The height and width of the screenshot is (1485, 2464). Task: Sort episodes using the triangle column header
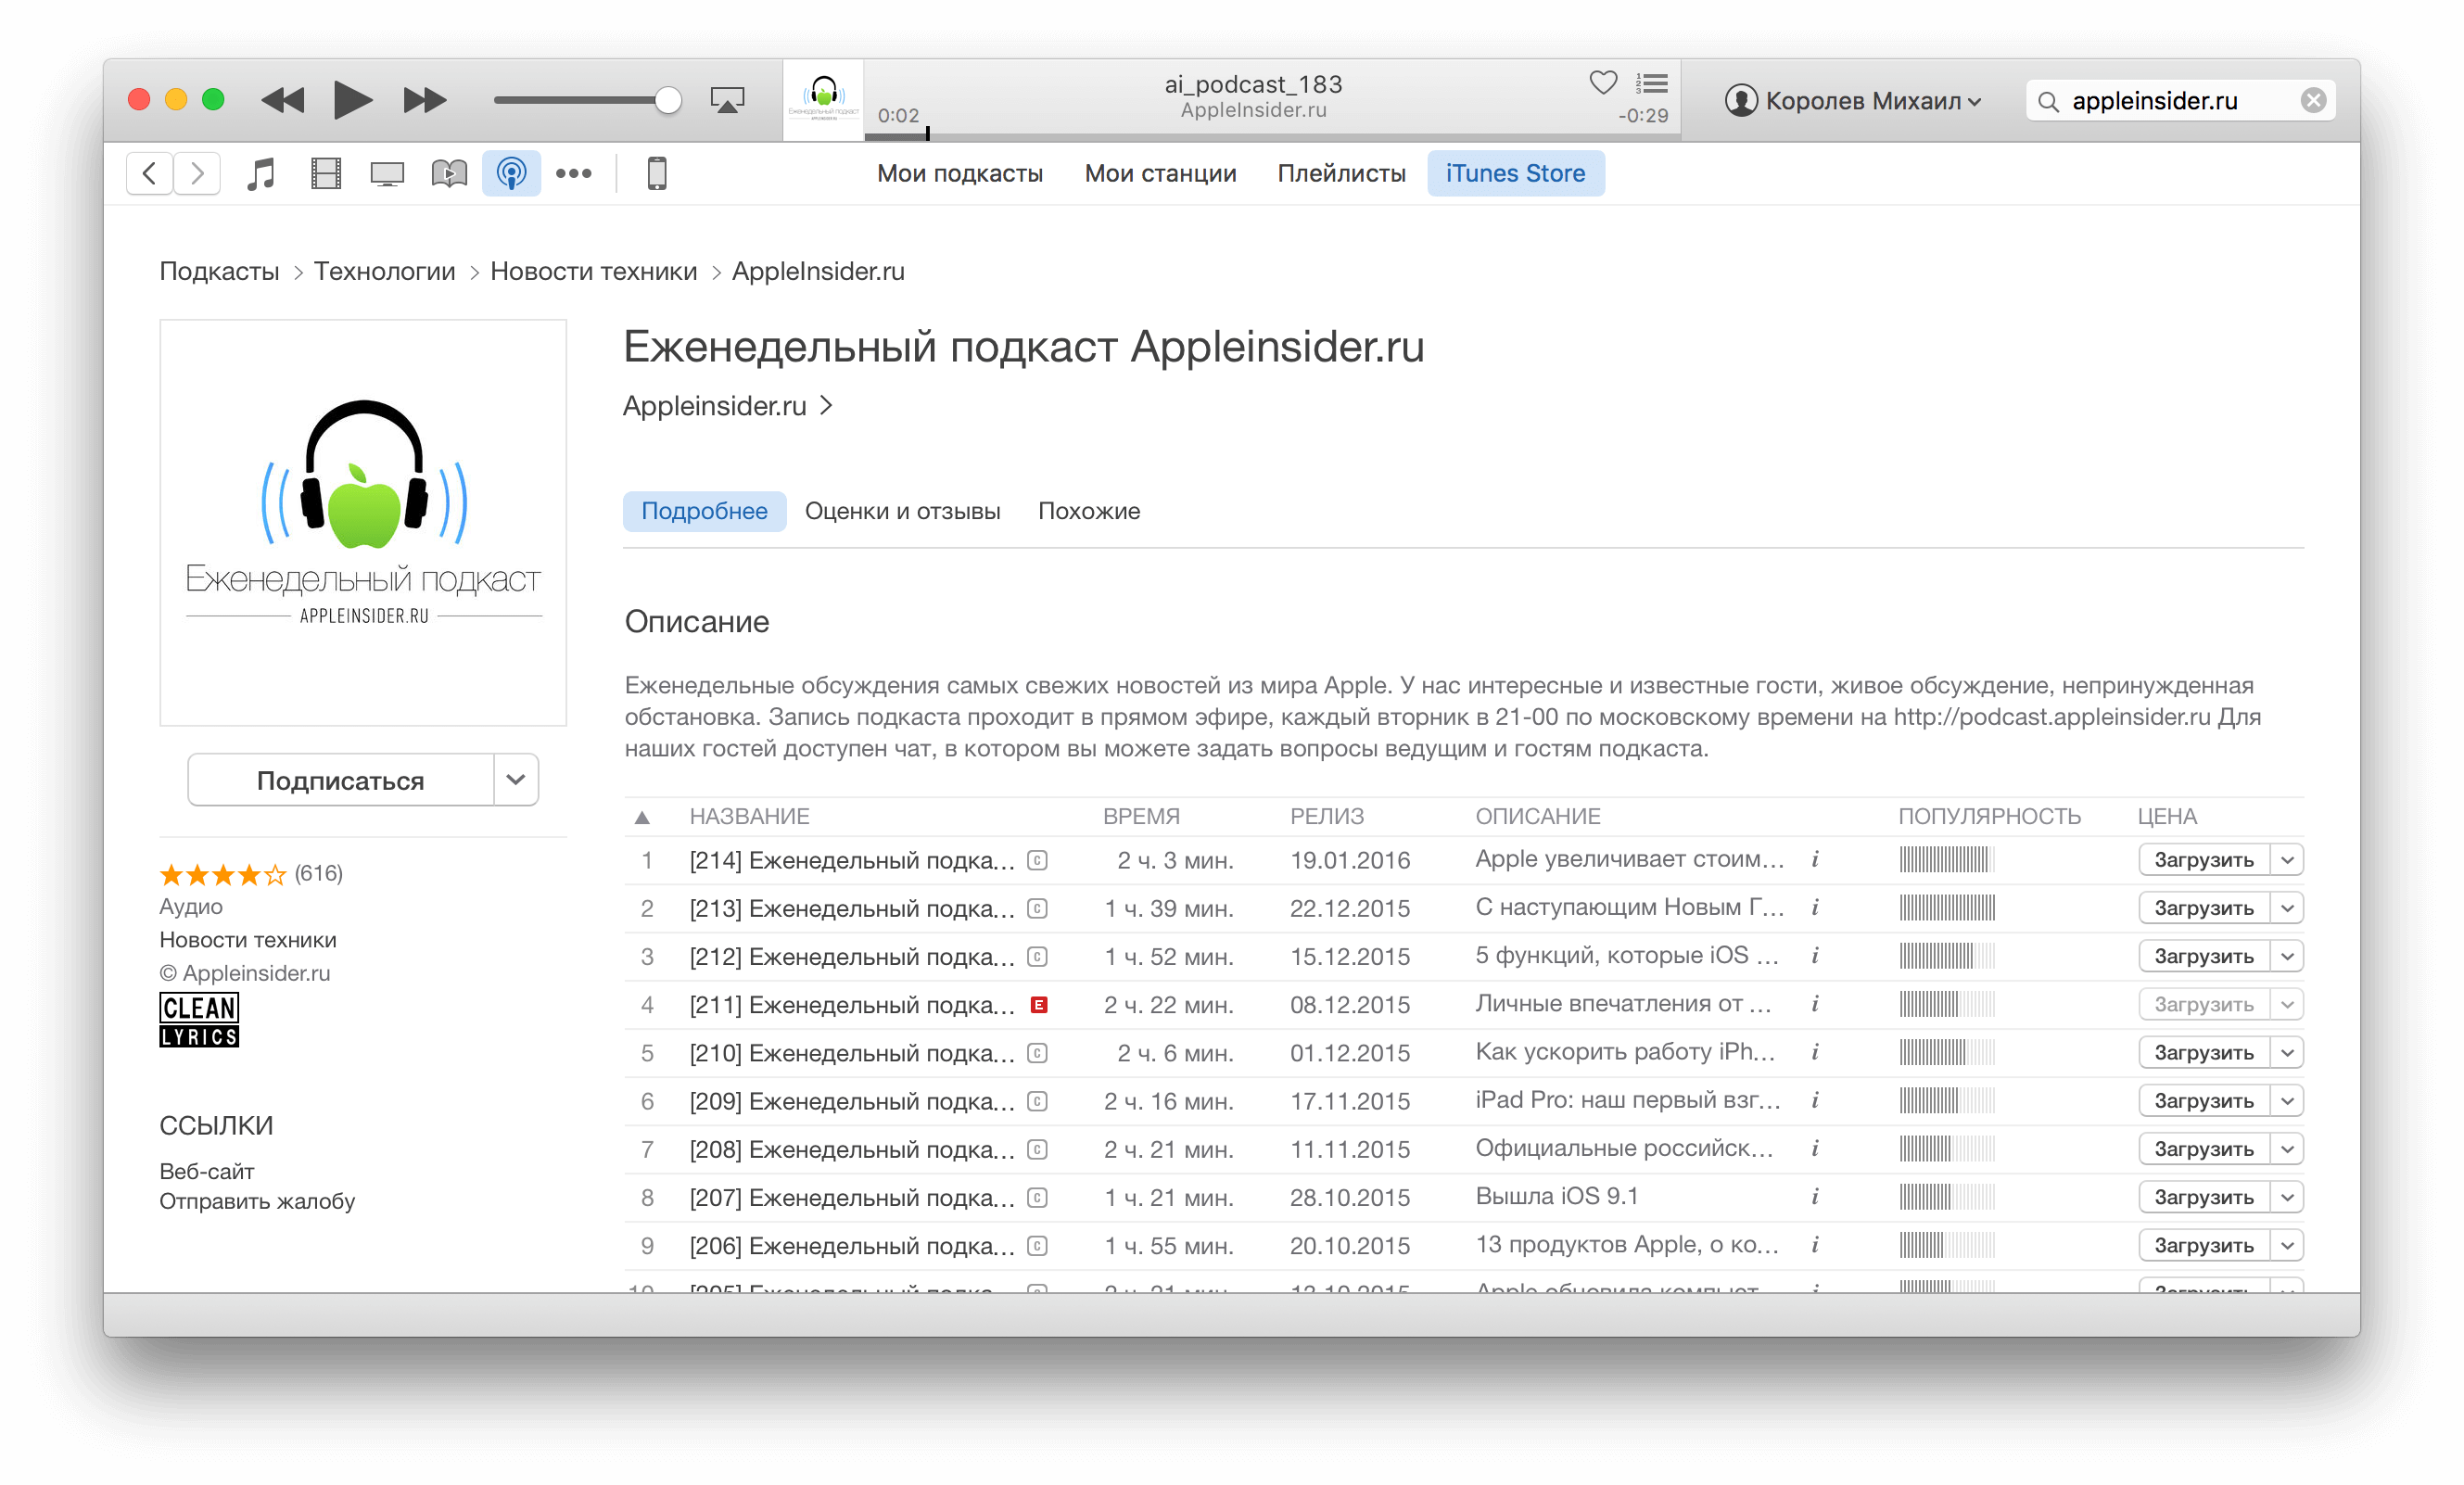(642, 817)
